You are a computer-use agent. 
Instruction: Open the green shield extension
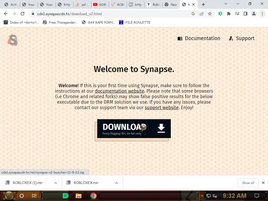220,14
